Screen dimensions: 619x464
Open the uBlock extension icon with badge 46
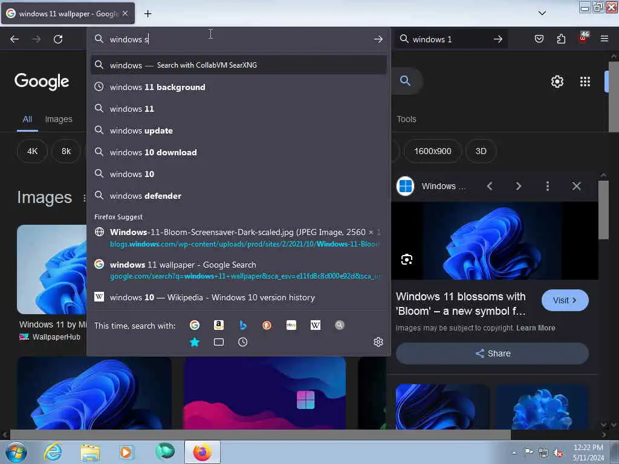coord(583,38)
